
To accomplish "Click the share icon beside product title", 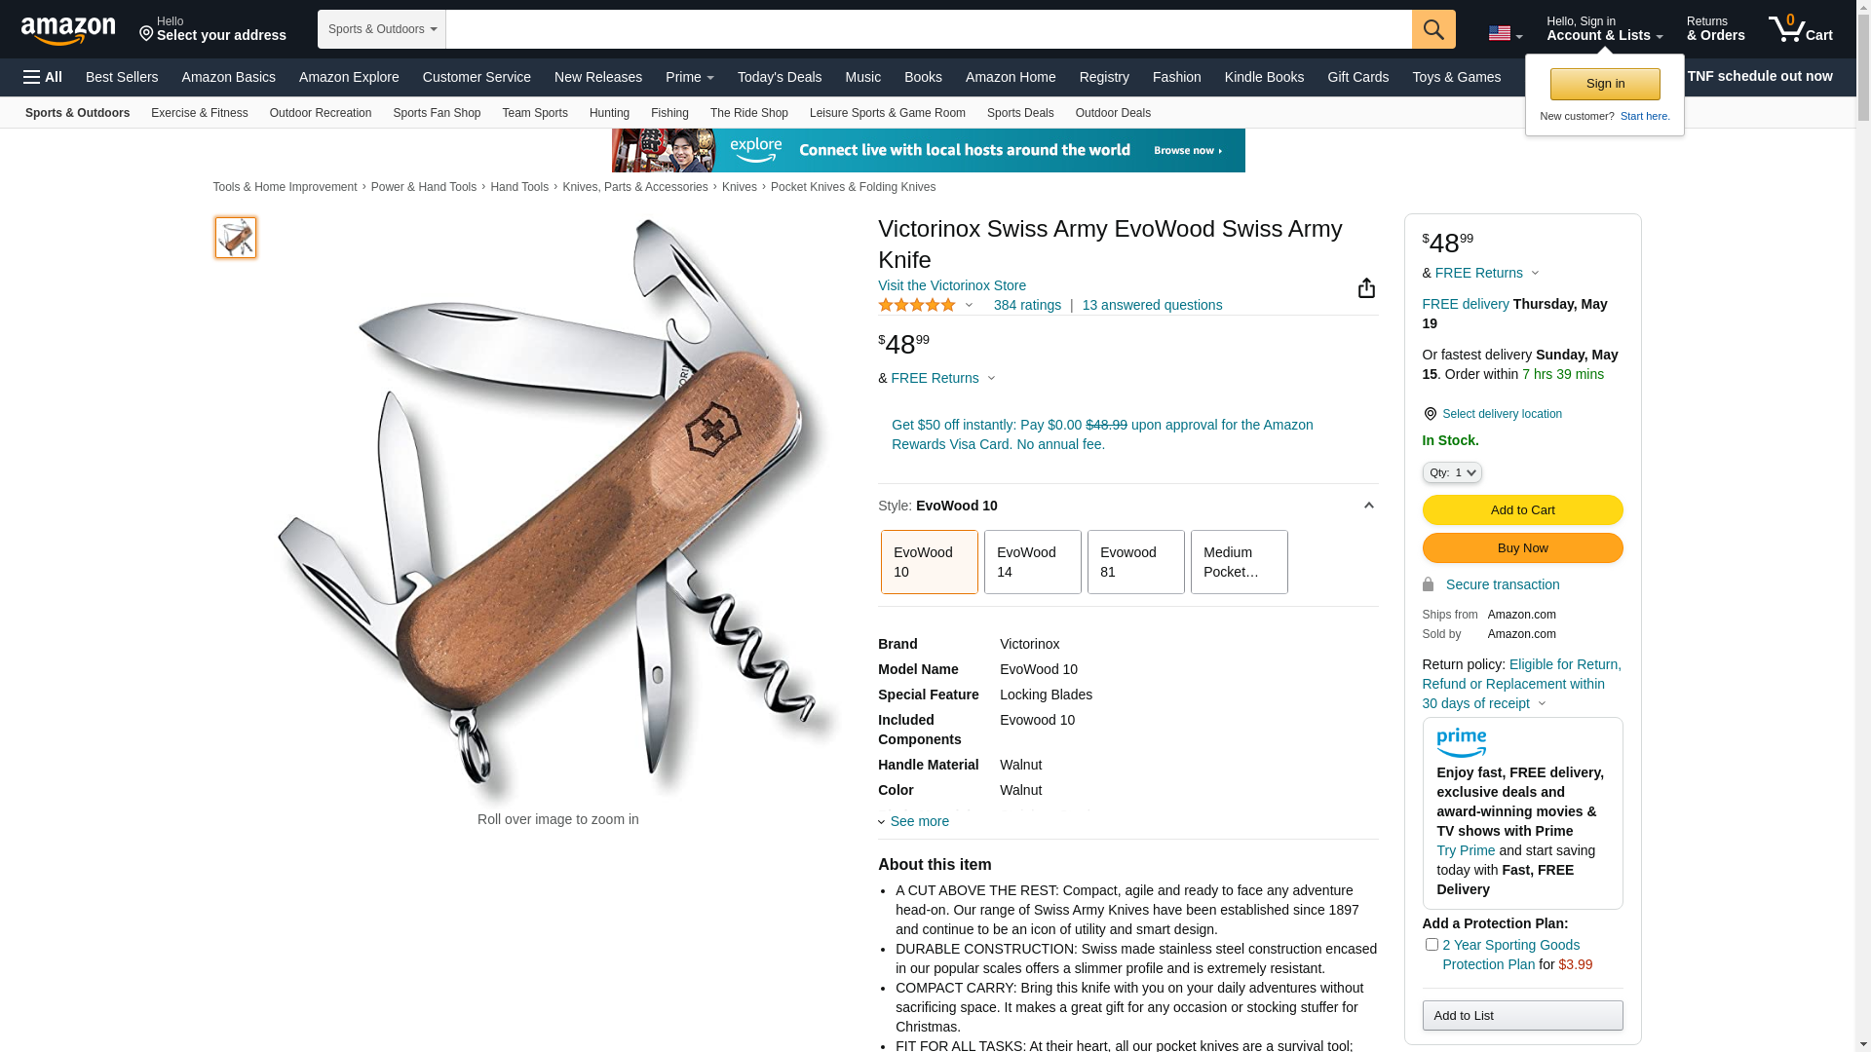I will pyautogui.click(x=1366, y=287).
